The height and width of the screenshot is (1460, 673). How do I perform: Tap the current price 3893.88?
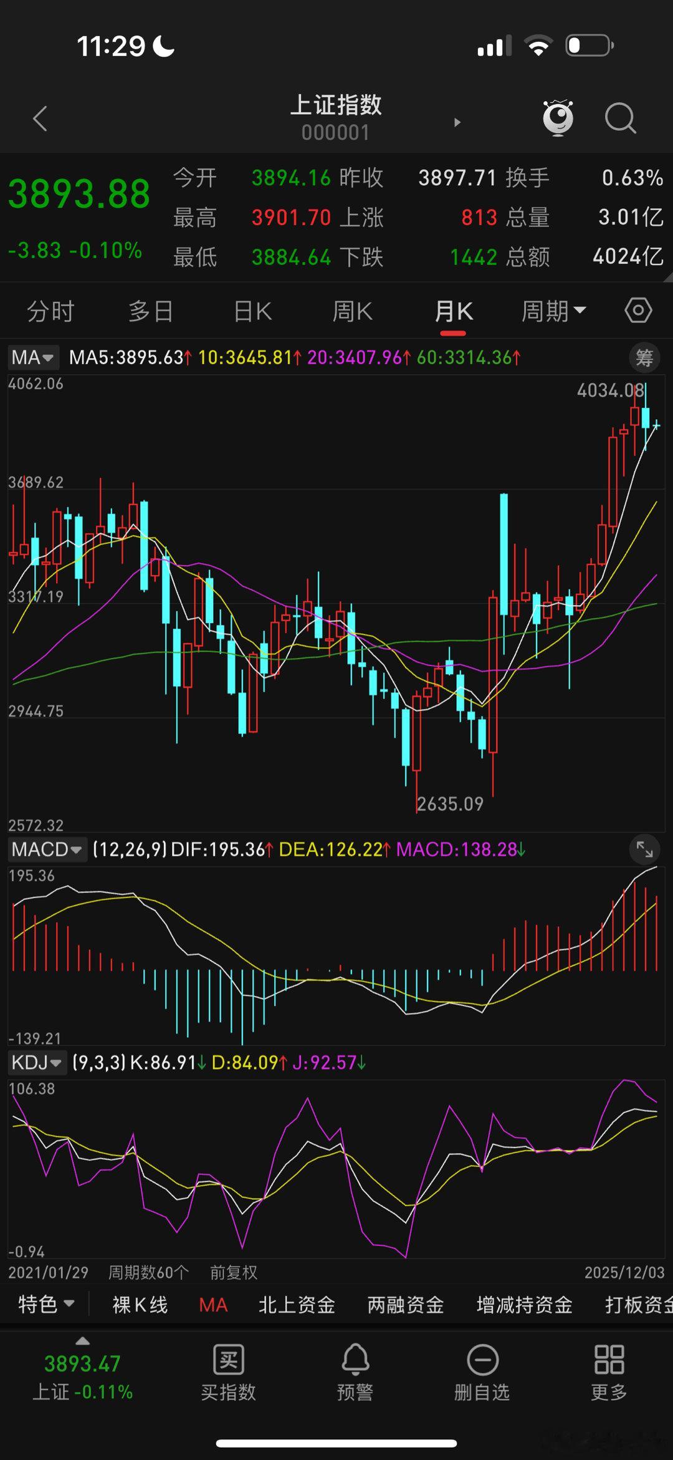(79, 194)
